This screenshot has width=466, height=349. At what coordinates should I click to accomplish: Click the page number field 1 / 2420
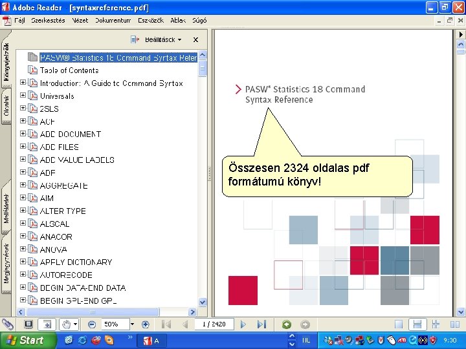(x=214, y=324)
